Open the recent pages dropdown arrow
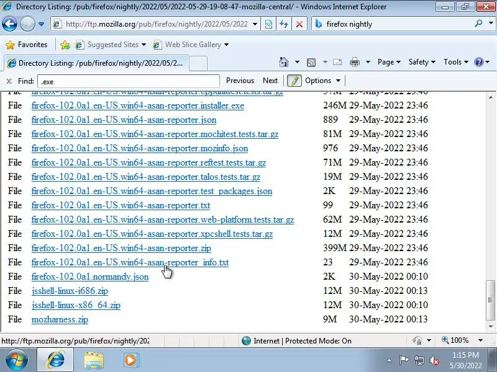The width and height of the screenshot is (497, 372). coord(41,24)
